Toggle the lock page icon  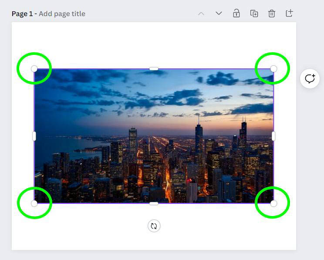click(236, 14)
